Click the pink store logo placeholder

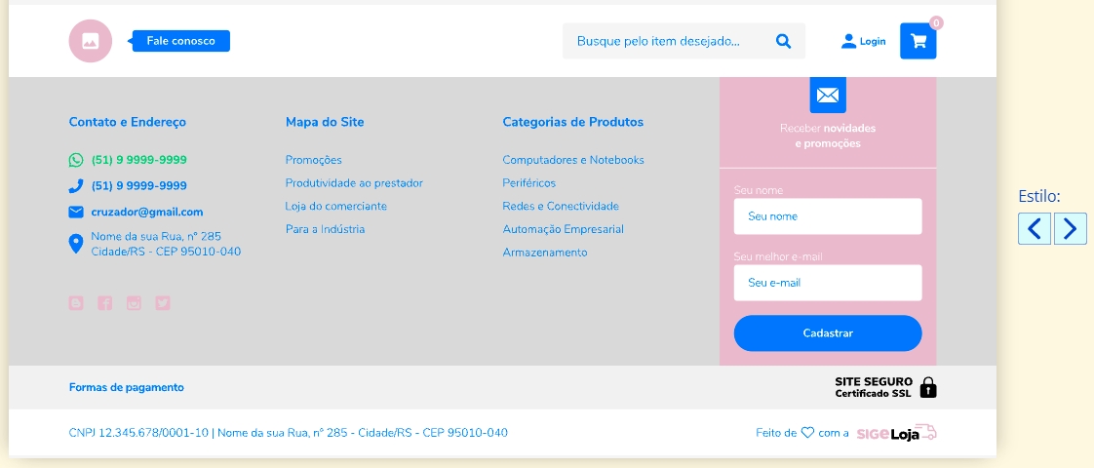click(91, 41)
